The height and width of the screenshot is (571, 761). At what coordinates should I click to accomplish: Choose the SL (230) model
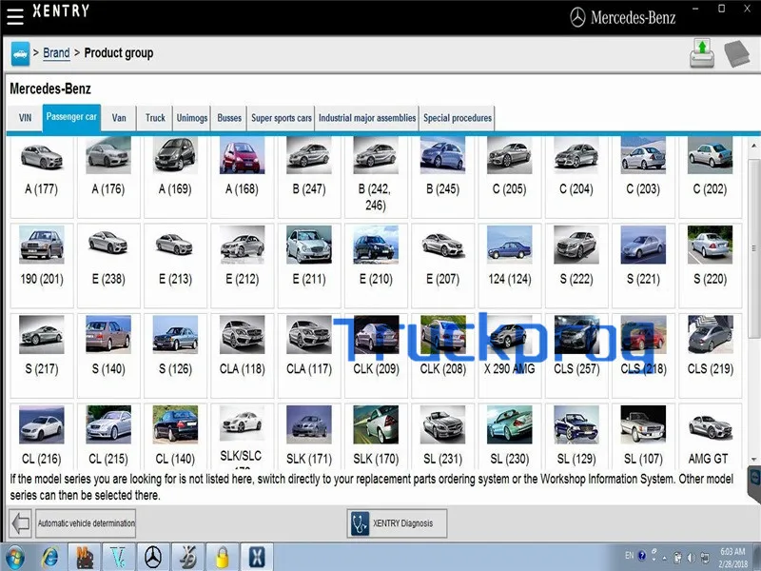(x=510, y=436)
